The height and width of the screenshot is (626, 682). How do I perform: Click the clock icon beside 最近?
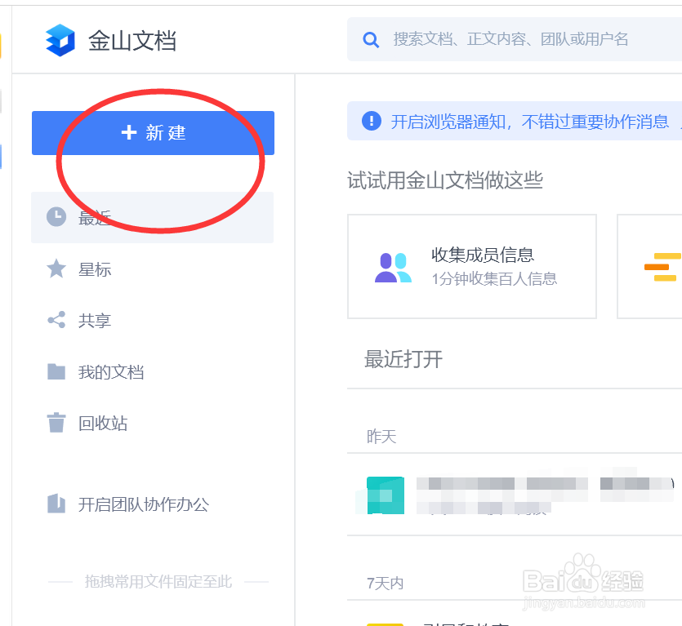pos(56,217)
